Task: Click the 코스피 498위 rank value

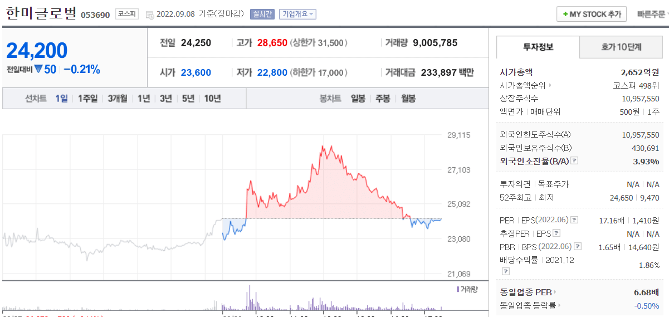Action: [636, 86]
